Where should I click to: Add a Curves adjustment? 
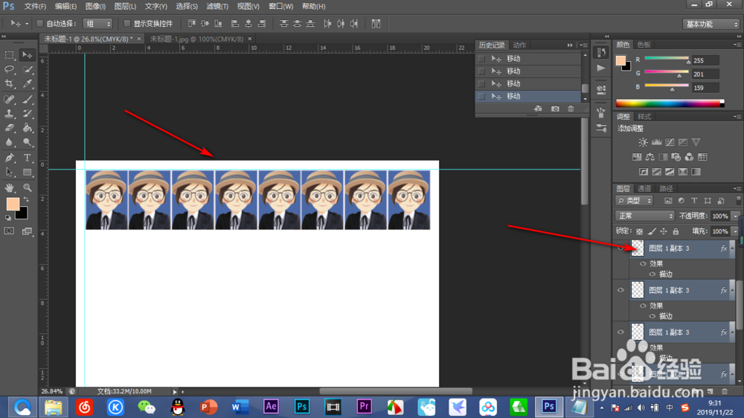[x=670, y=142]
